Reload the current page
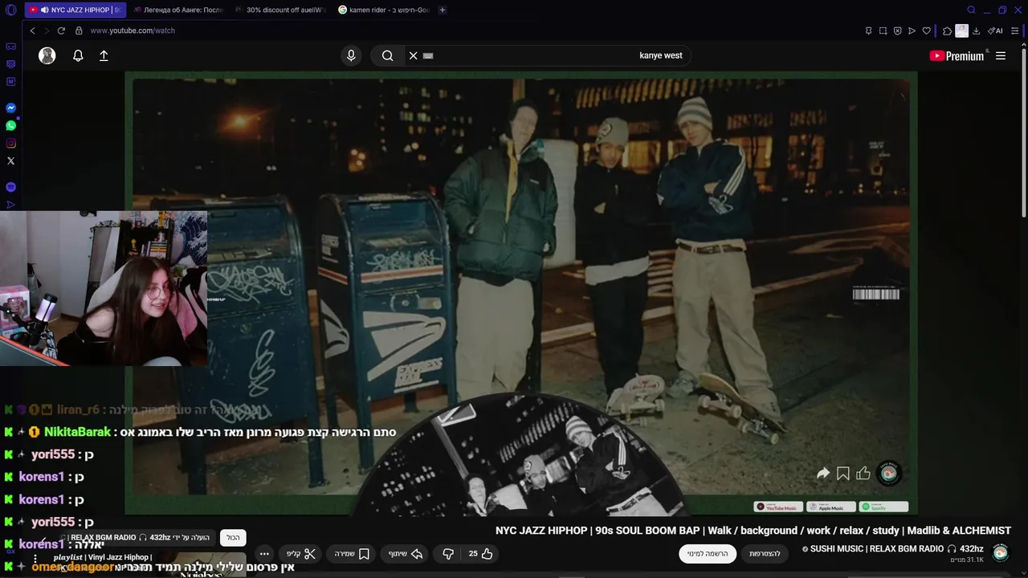This screenshot has height=578, width=1028. click(x=61, y=31)
